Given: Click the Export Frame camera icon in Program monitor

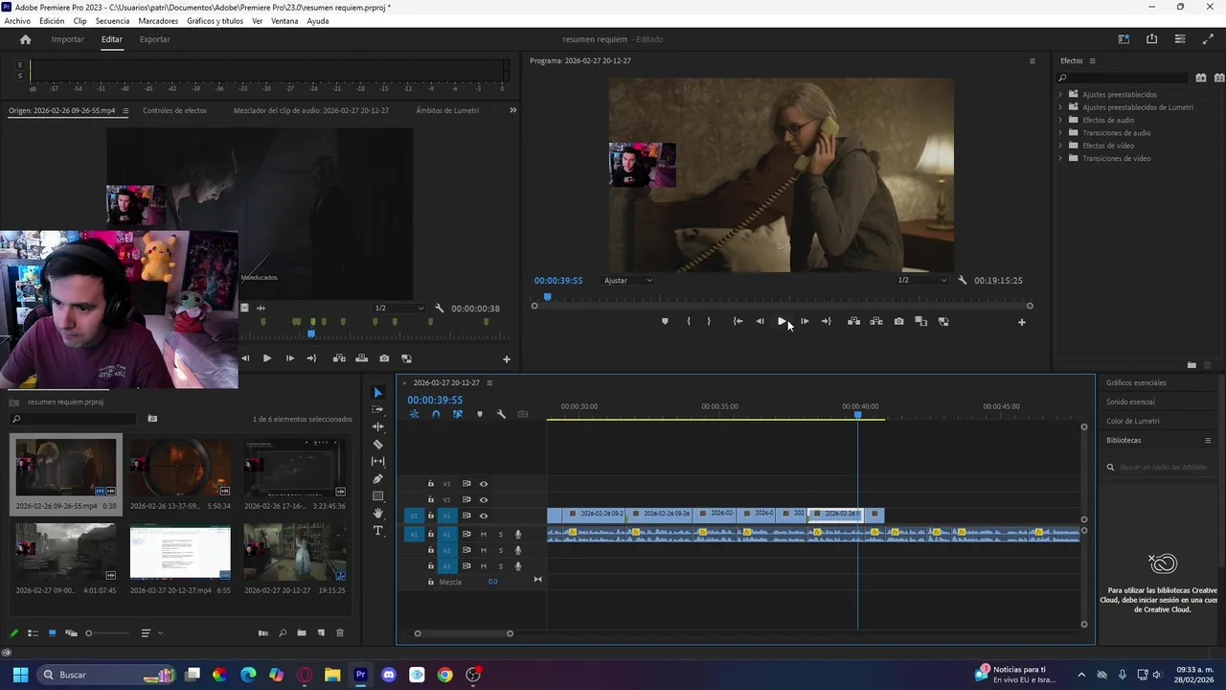Looking at the screenshot, I should [898, 322].
